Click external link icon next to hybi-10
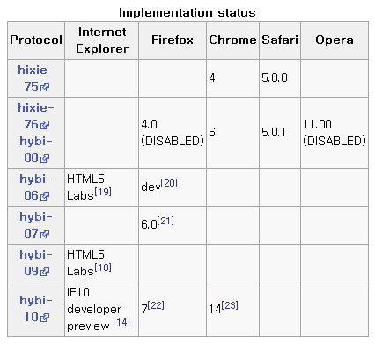375x344 pixels. point(45,318)
